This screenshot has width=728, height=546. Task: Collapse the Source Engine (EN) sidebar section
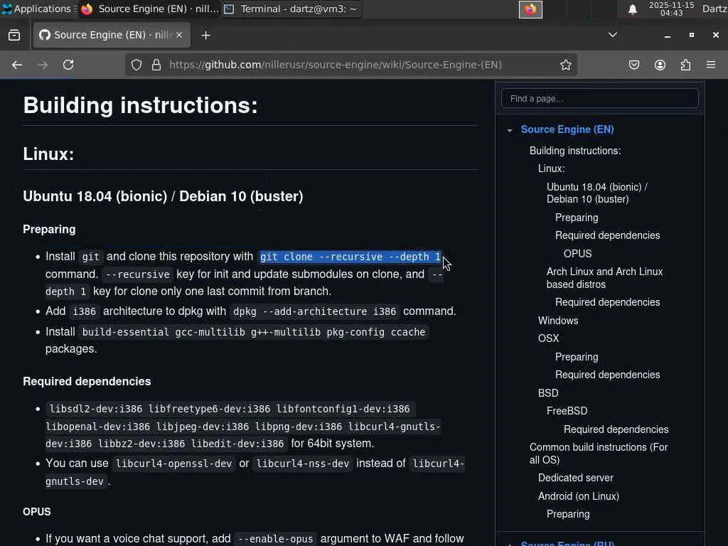(509, 131)
